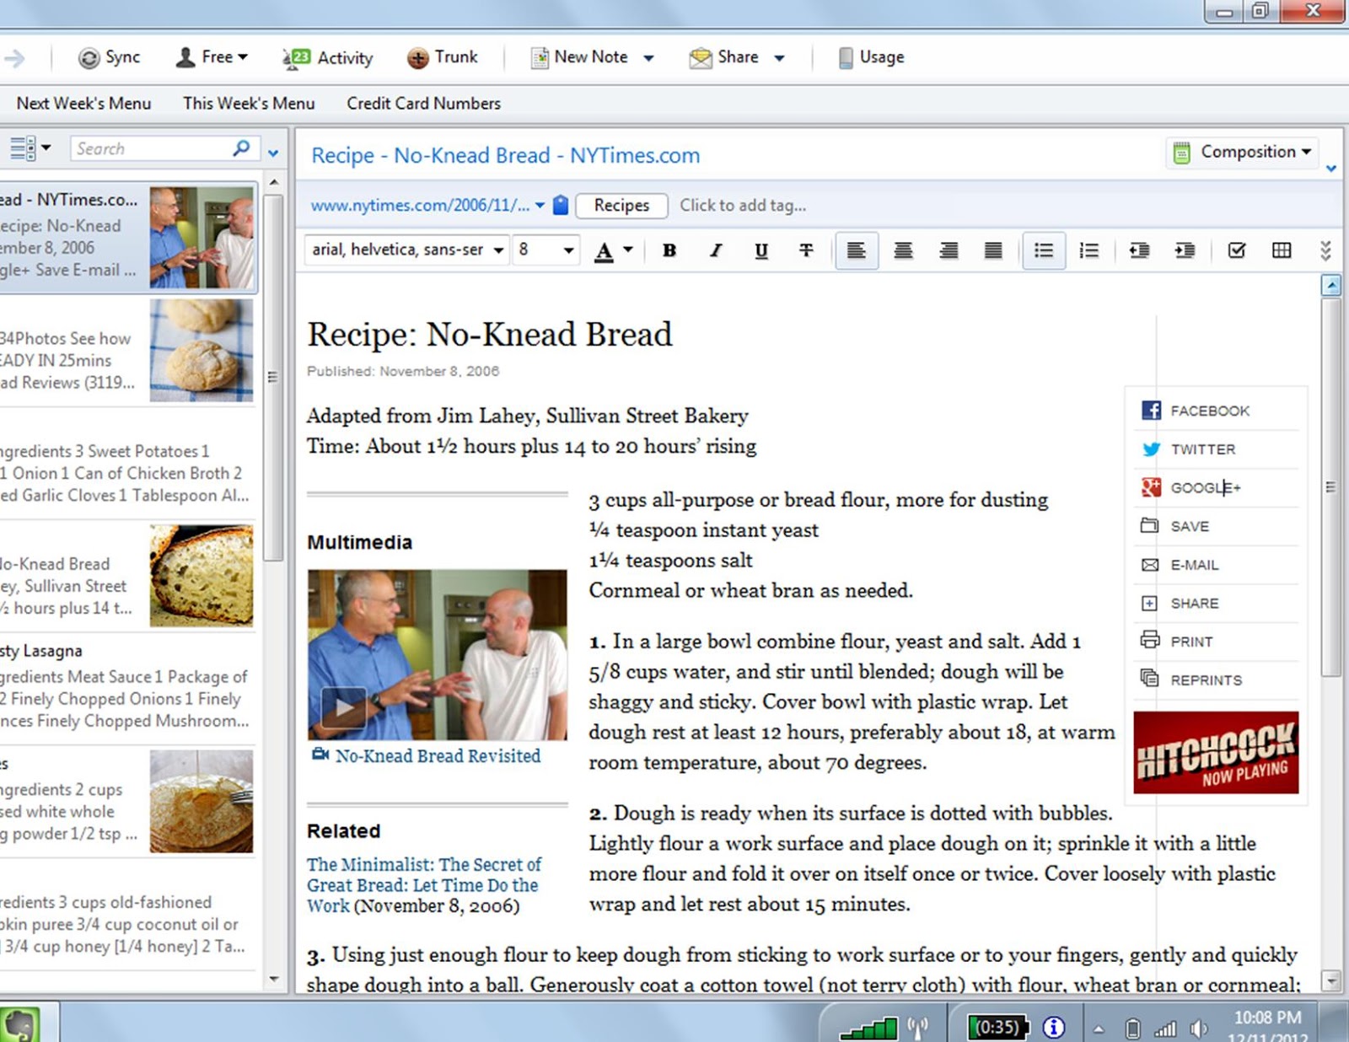Toggle underline formatting
Viewport: 1349px width, 1042px height.
click(x=760, y=250)
